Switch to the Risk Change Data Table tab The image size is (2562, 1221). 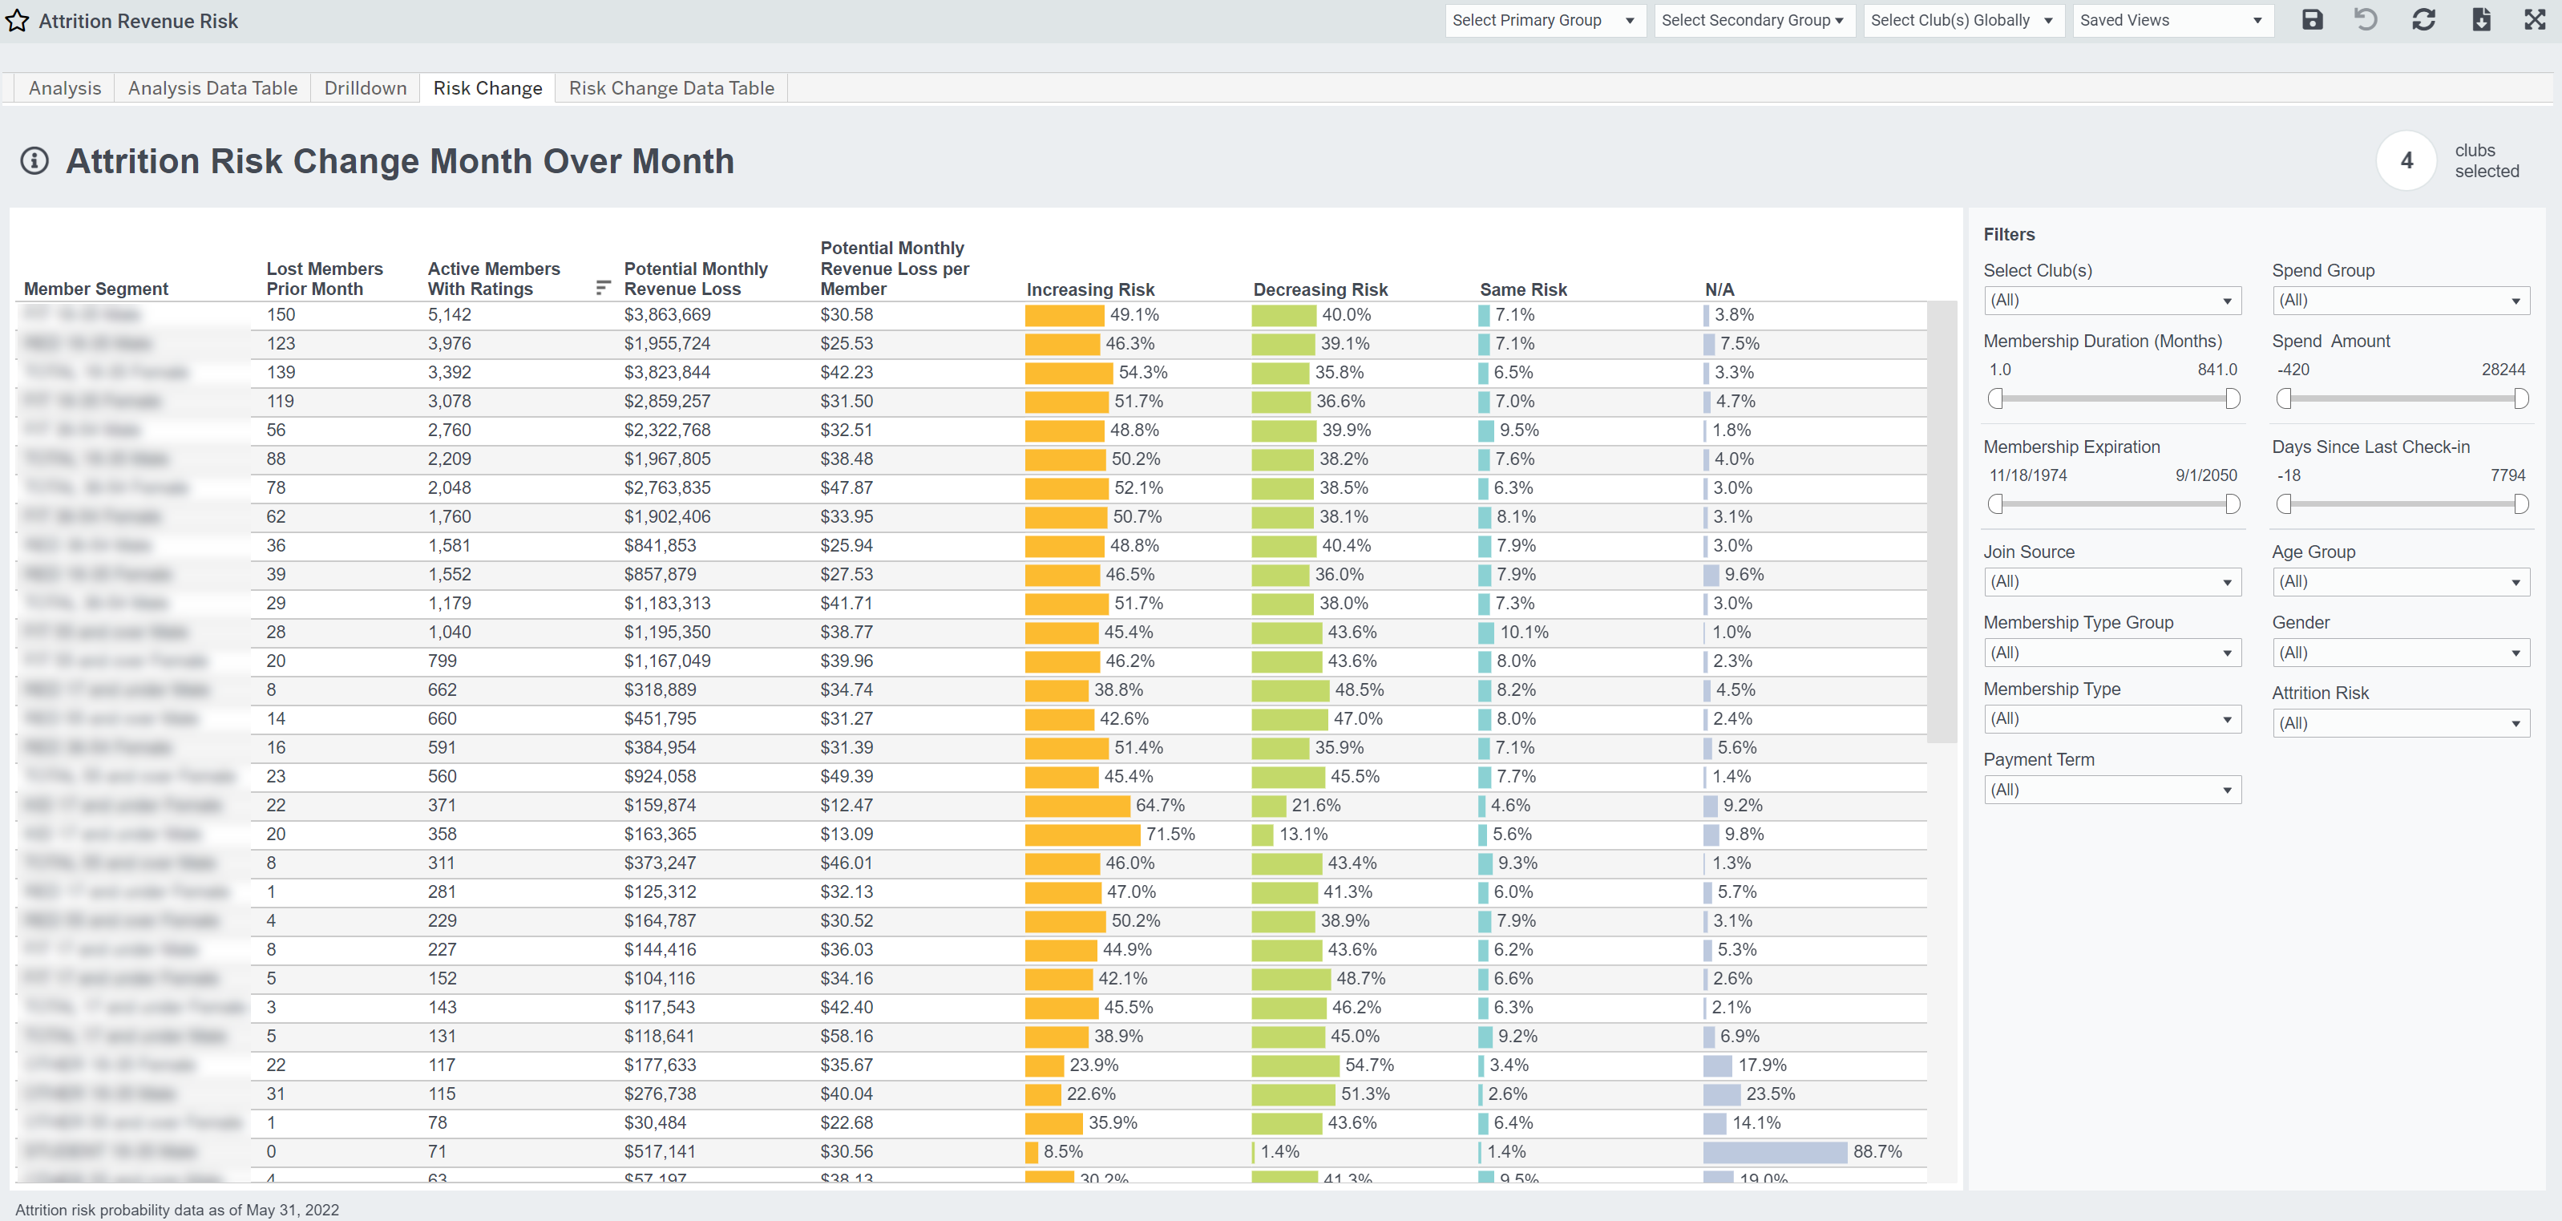671,87
